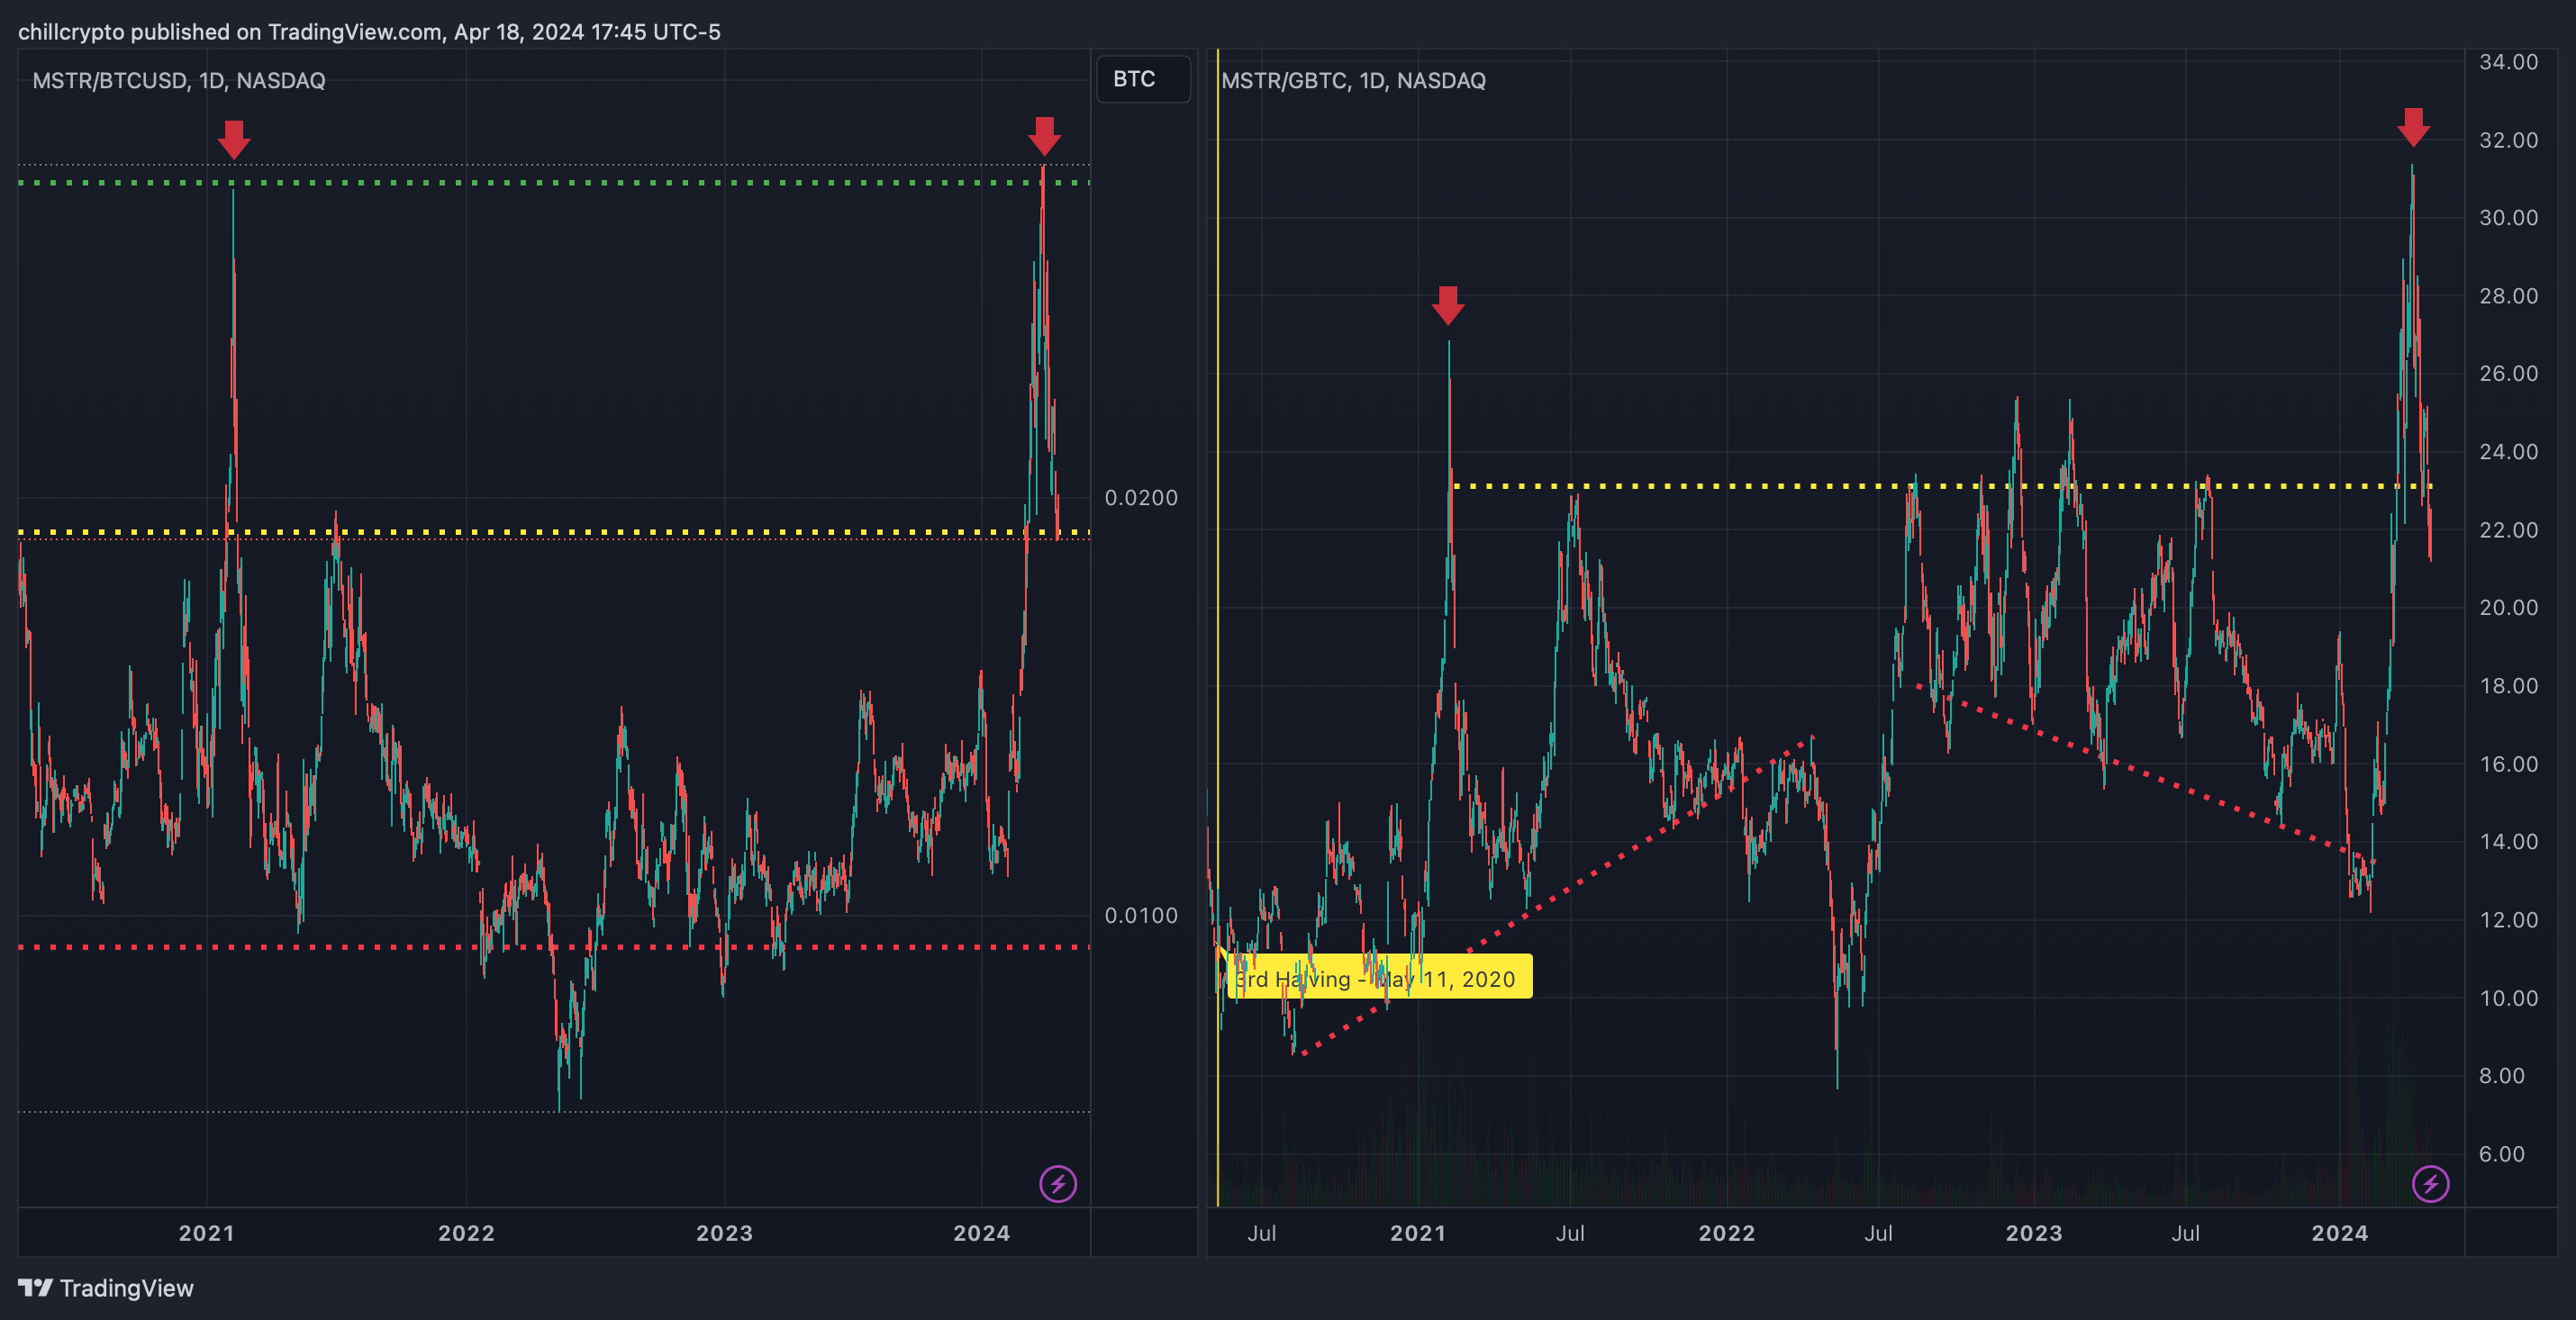This screenshot has width=2576, height=1320.
Task: Click the red dotted horizontal line on left chart
Action: 554,947
